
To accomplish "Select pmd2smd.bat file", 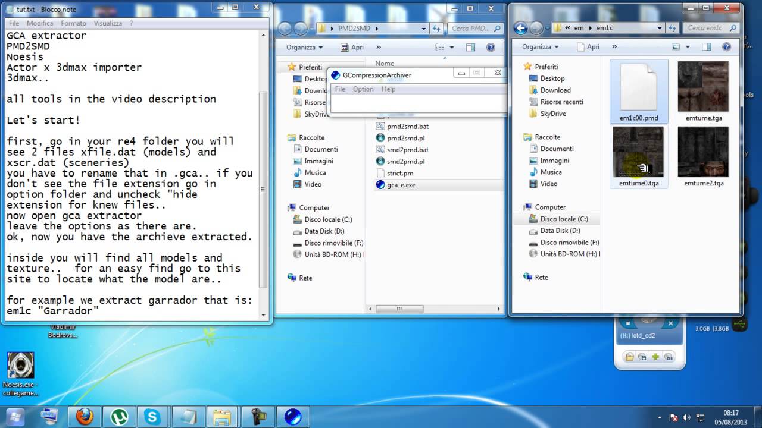I will (x=402, y=127).
